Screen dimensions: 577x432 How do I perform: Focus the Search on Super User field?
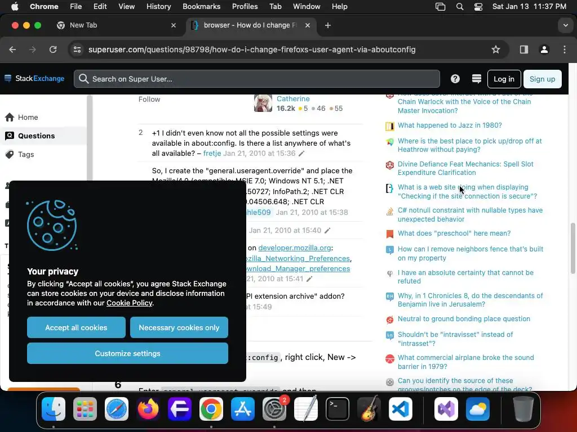(257, 79)
